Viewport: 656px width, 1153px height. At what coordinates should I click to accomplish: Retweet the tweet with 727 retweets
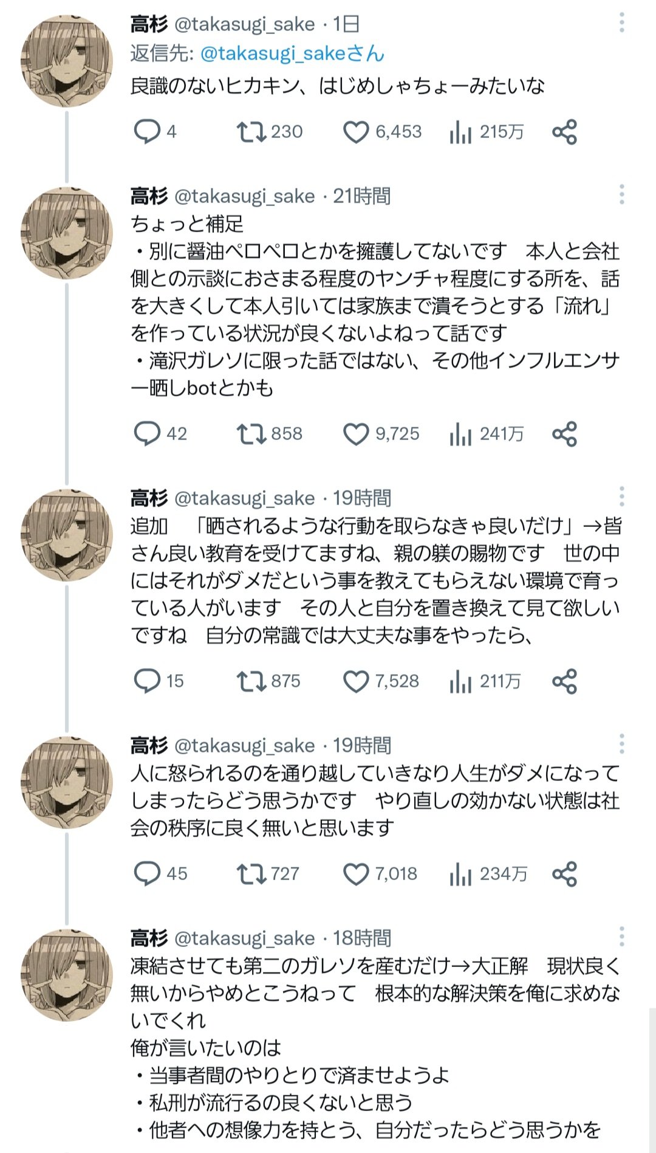pos(251,874)
